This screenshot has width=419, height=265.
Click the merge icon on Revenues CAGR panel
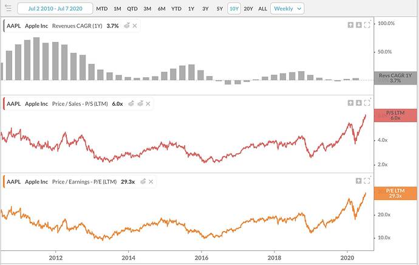(127, 26)
